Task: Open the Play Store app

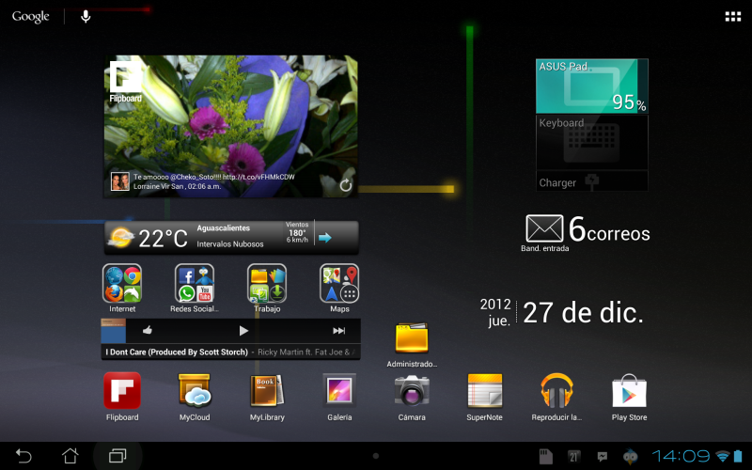Action: click(630, 390)
